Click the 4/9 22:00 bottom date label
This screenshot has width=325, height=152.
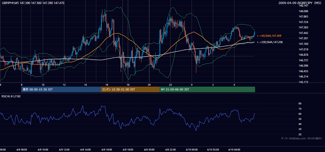170,149
